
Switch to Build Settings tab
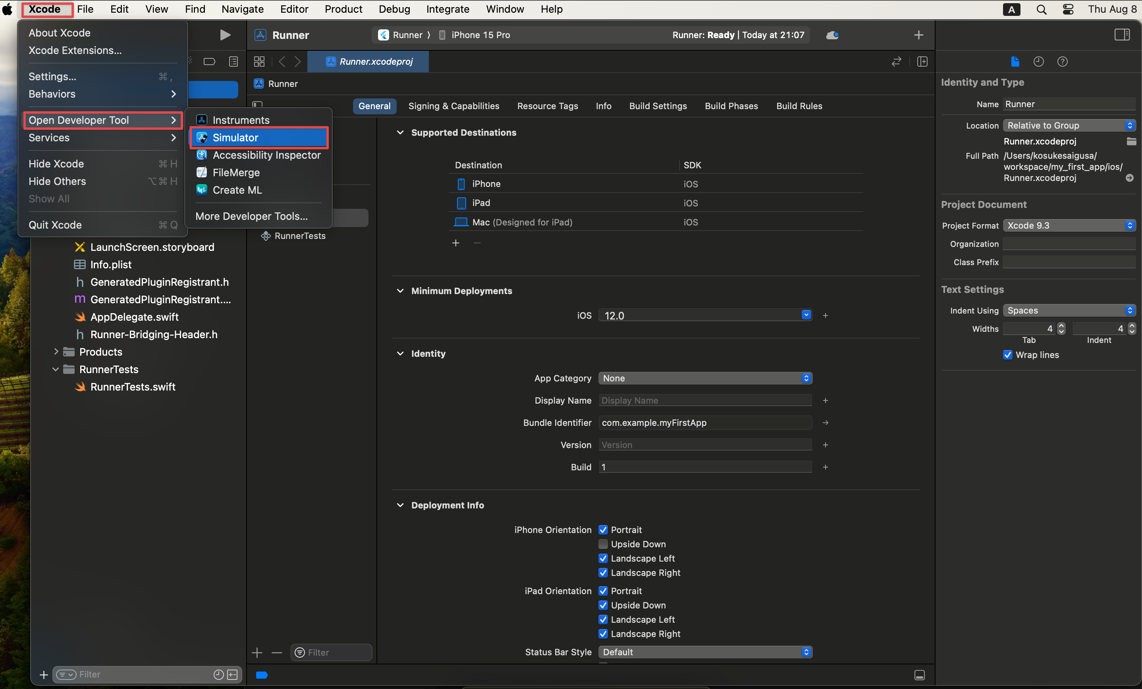[658, 106]
